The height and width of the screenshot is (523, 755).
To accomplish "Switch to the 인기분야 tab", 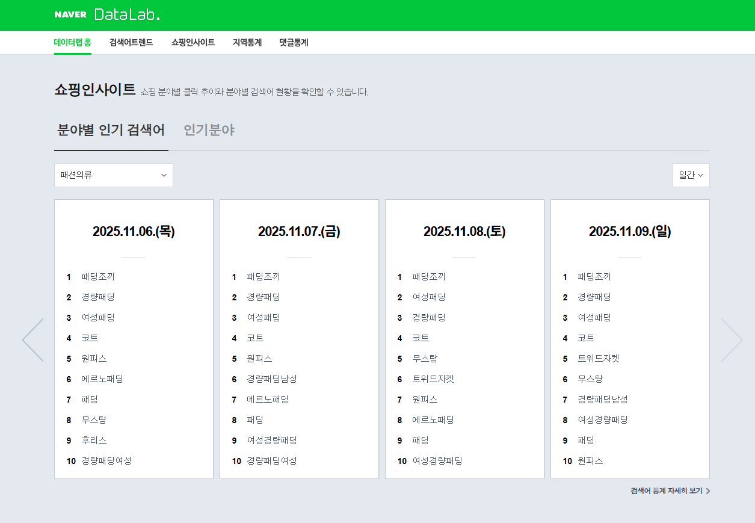I will pos(208,129).
